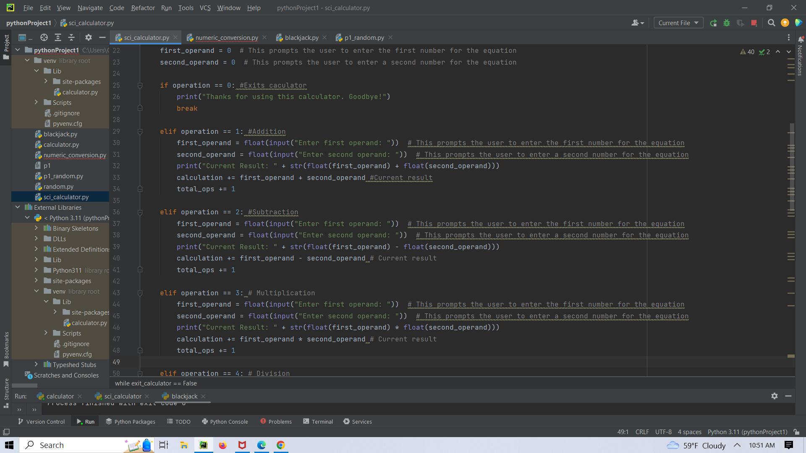Open Firefox in Windows taskbar
806x453 pixels.
click(x=223, y=445)
